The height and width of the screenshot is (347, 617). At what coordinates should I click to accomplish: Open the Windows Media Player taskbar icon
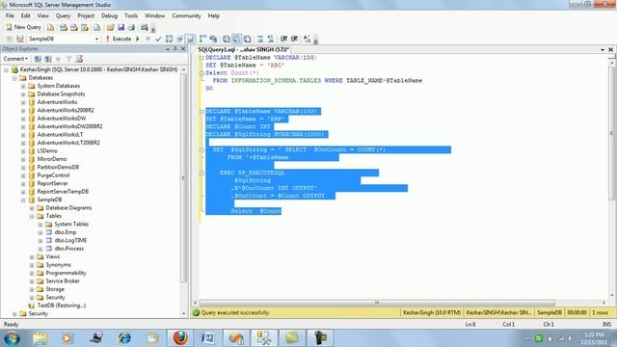[x=67, y=338]
